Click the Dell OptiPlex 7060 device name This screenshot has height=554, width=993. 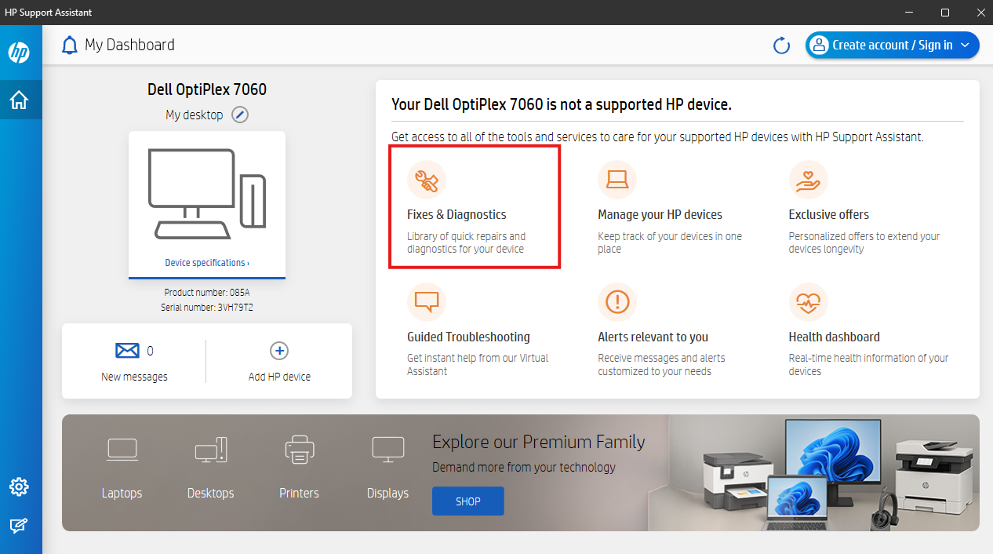pyautogui.click(x=207, y=89)
